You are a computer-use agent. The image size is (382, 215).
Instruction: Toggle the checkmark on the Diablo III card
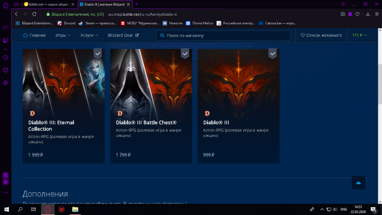pos(272,54)
